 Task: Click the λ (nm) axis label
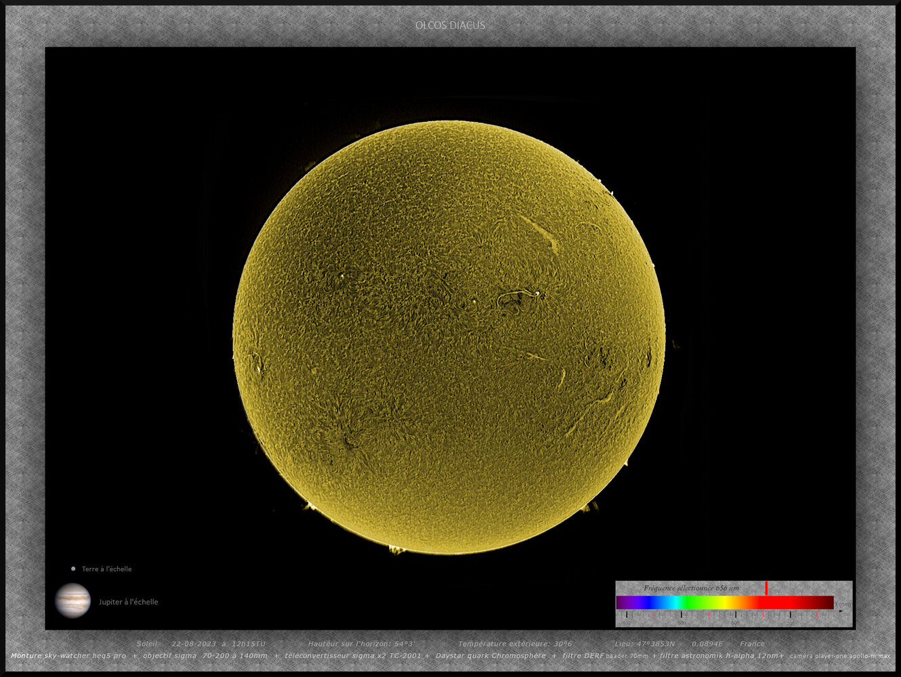842,603
